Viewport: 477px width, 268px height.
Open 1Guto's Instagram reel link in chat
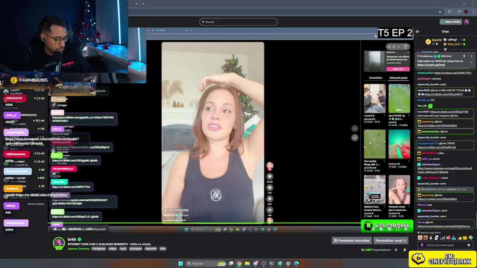[x=443, y=226]
